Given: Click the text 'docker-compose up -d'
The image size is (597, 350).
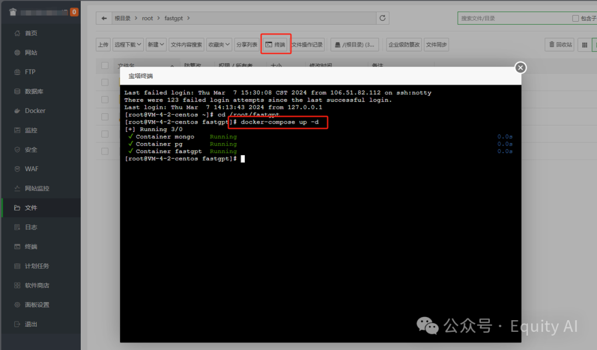Looking at the screenshot, I should (280, 122).
